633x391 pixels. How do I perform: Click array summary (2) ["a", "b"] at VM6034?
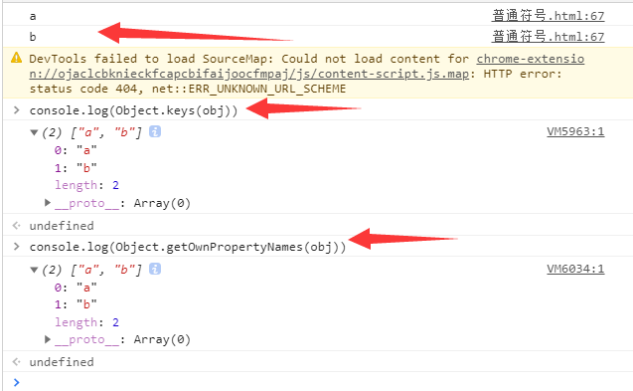pos(91,270)
